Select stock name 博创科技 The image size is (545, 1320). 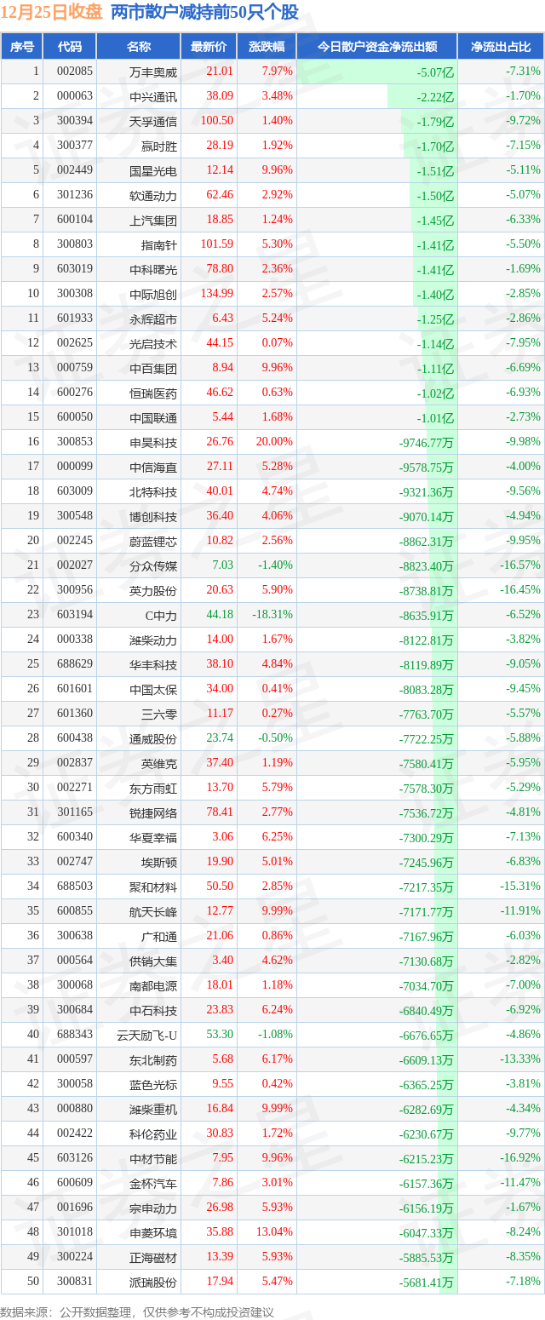coord(153,516)
